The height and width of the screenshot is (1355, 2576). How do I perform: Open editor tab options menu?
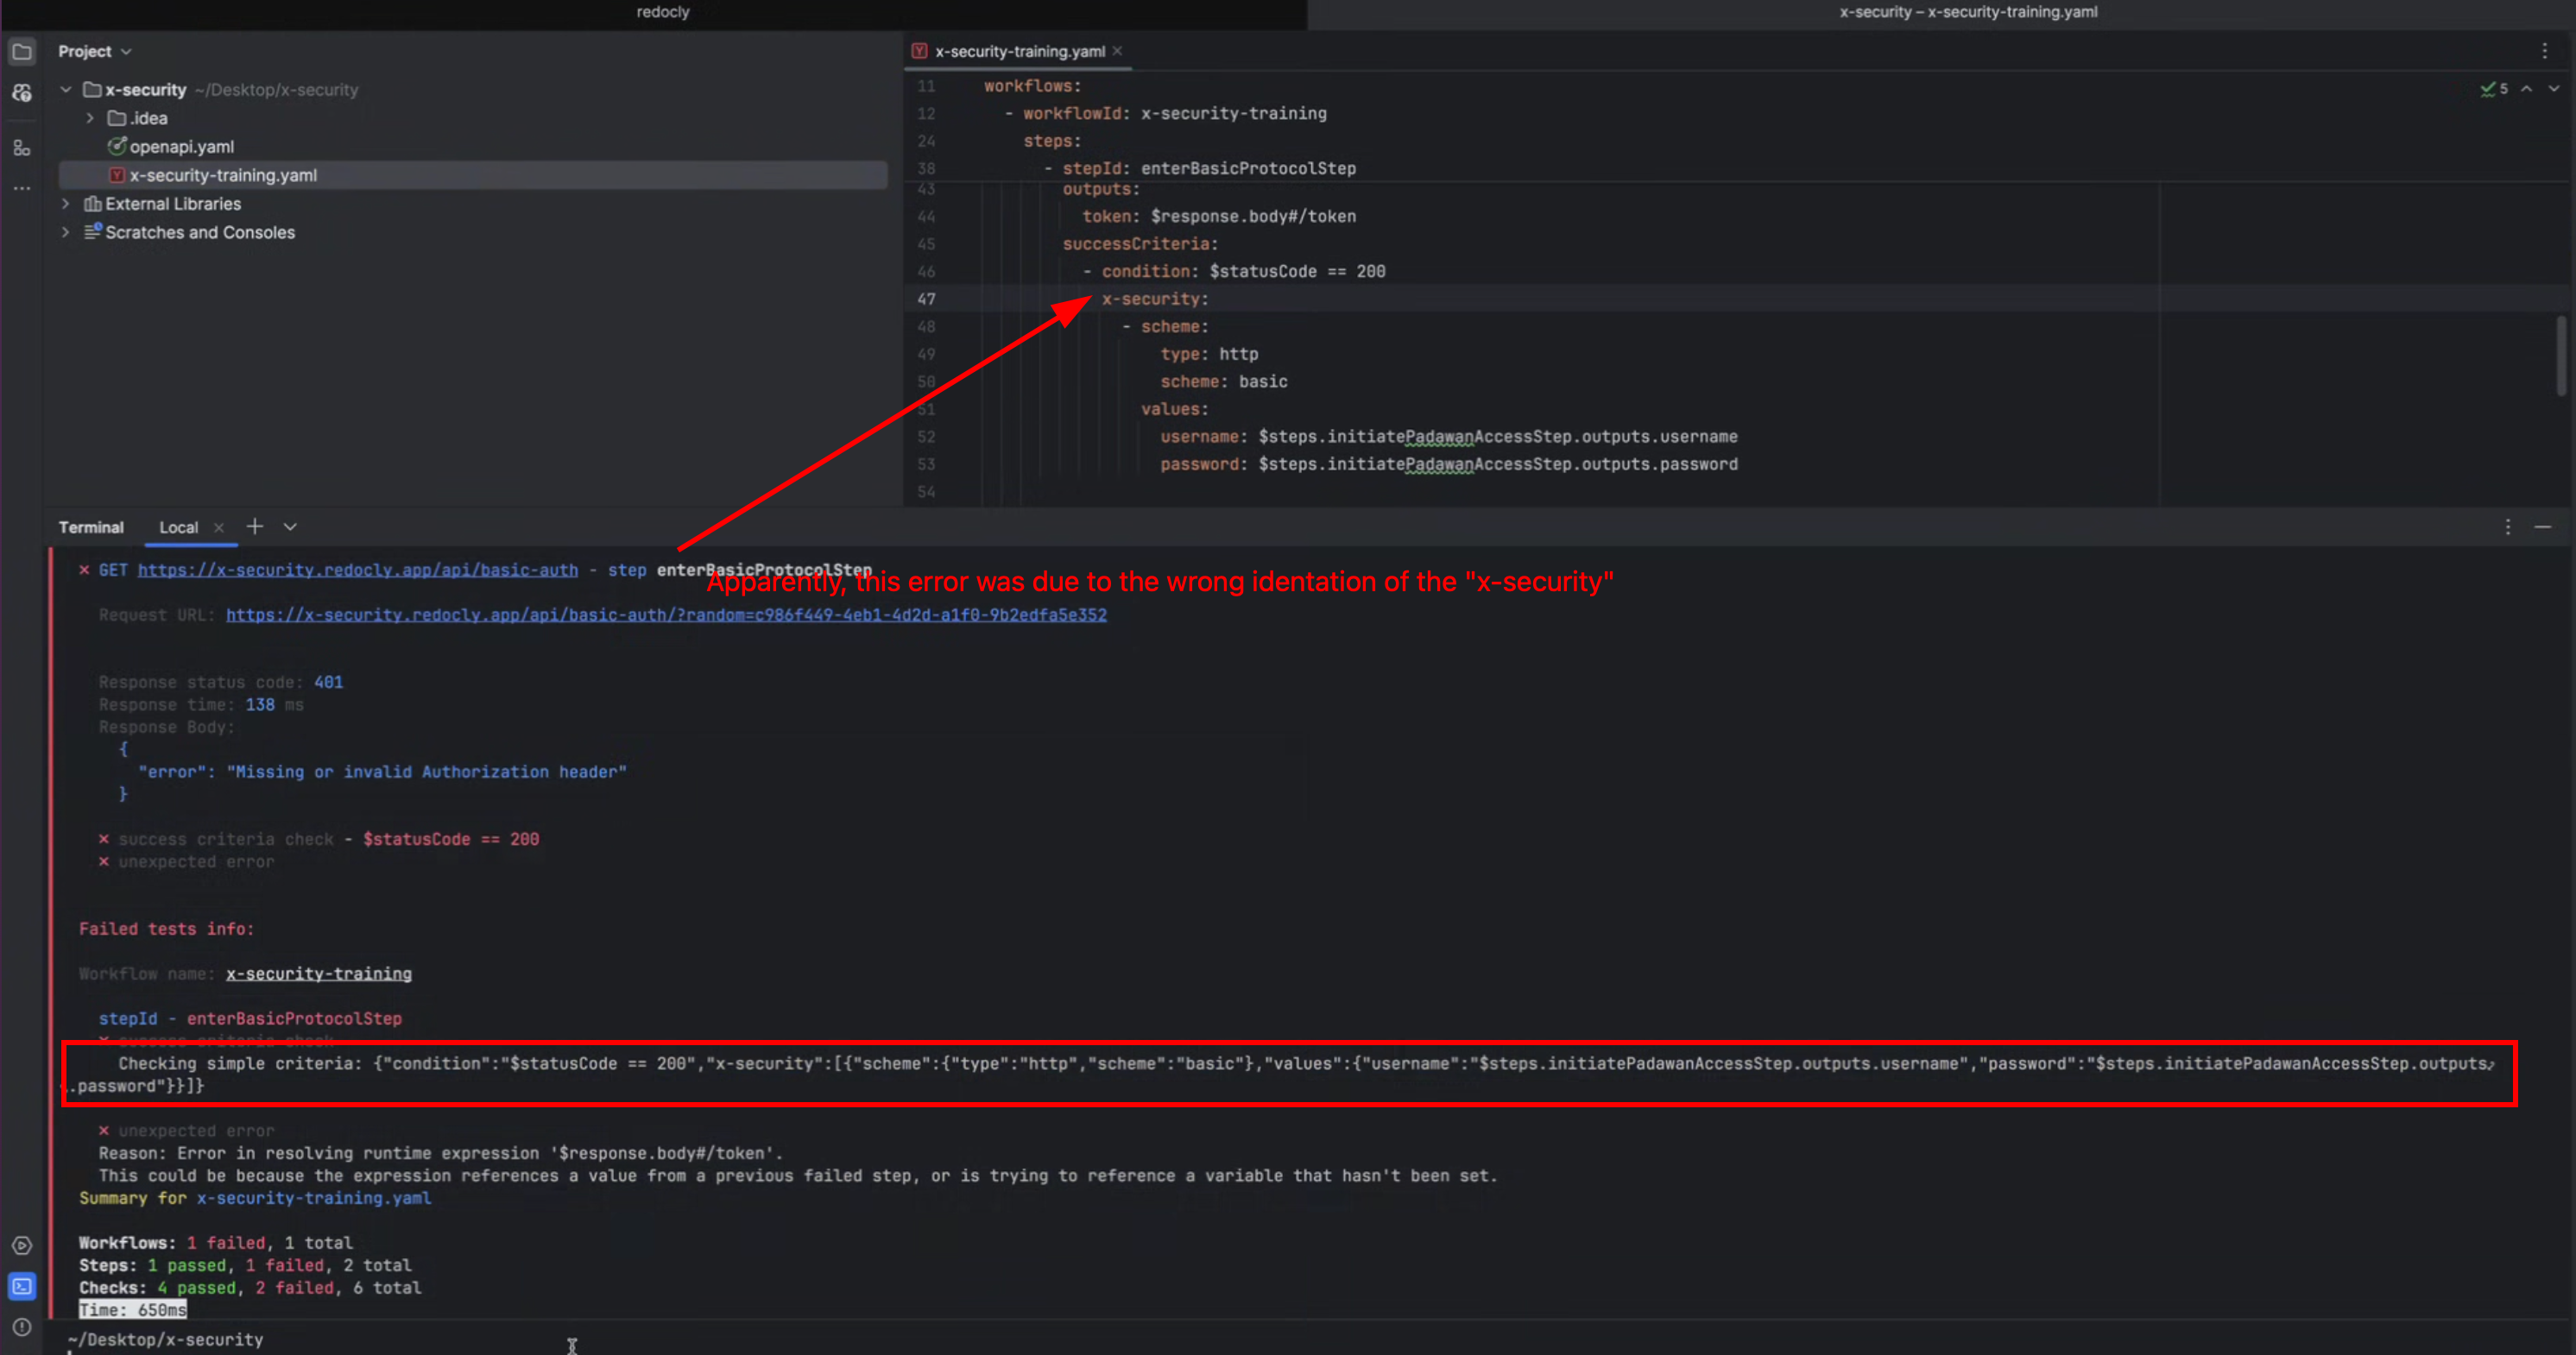click(2545, 51)
